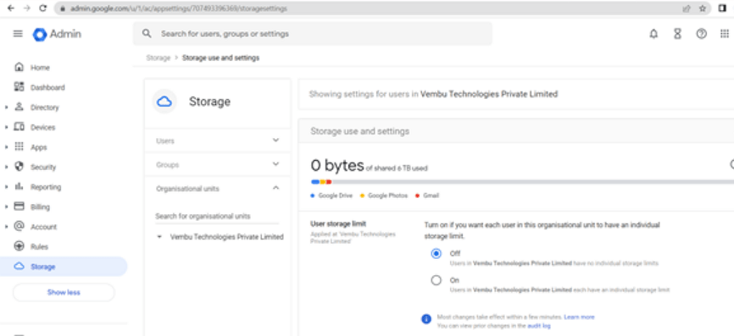Click the address bar URL
This screenshot has height=336, width=734.
[179, 8]
